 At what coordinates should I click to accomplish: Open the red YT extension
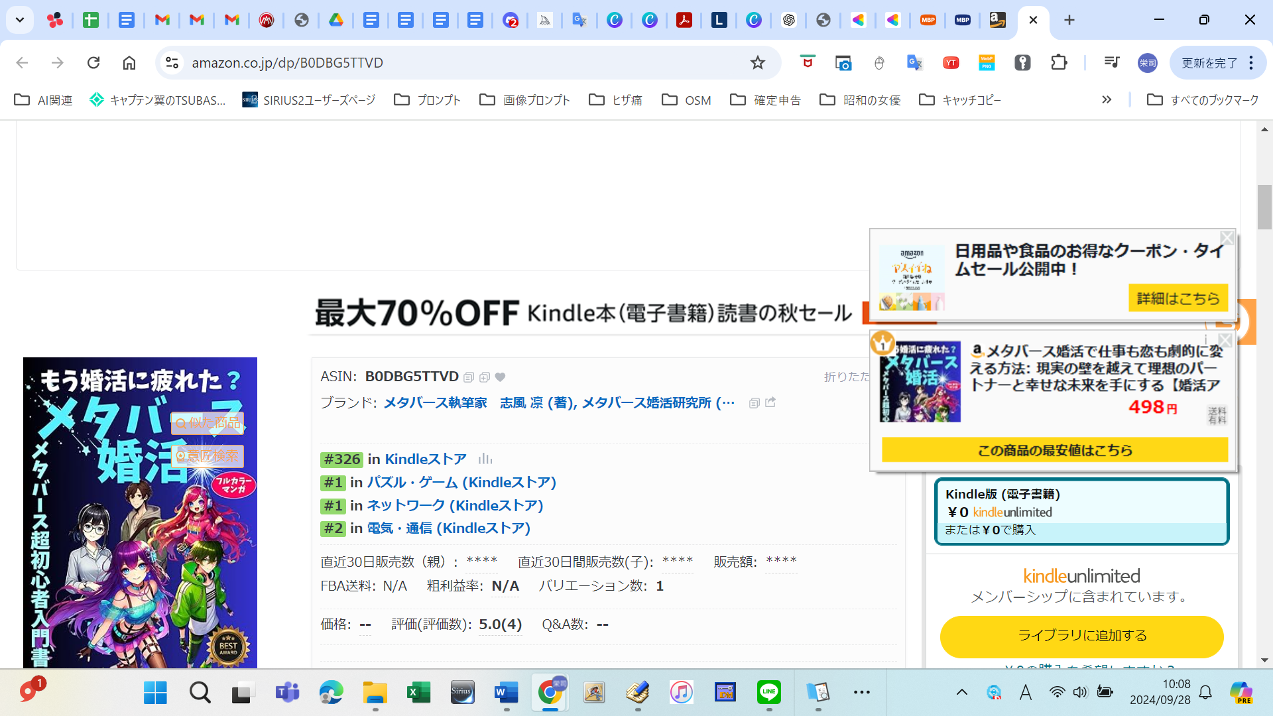pyautogui.click(x=951, y=62)
